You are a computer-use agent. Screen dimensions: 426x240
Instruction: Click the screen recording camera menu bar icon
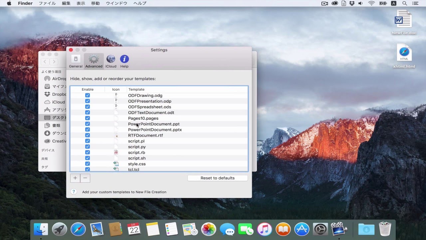[325, 3]
